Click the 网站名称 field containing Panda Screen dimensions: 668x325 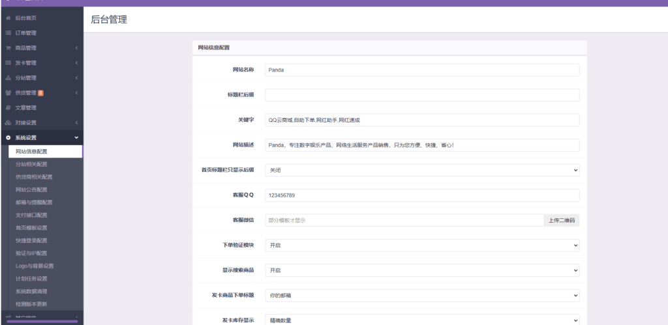[422, 70]
